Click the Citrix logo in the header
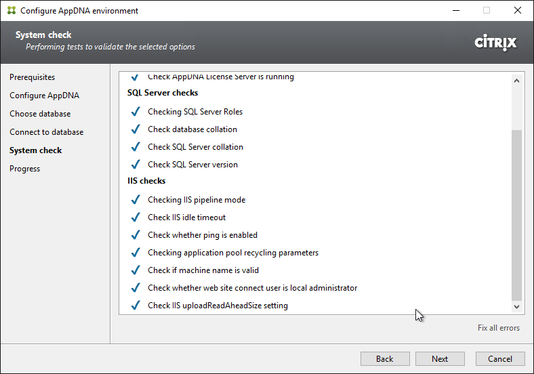Viewport: 534px width, 374px height. click(x=495, y=43)
